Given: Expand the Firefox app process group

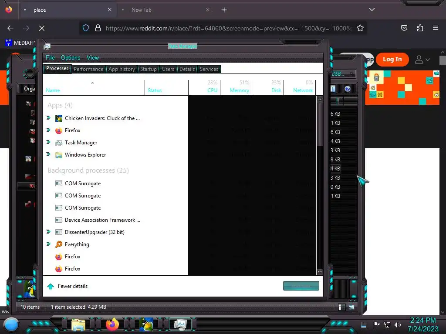Looking at the screenshot, I should 48,130.
